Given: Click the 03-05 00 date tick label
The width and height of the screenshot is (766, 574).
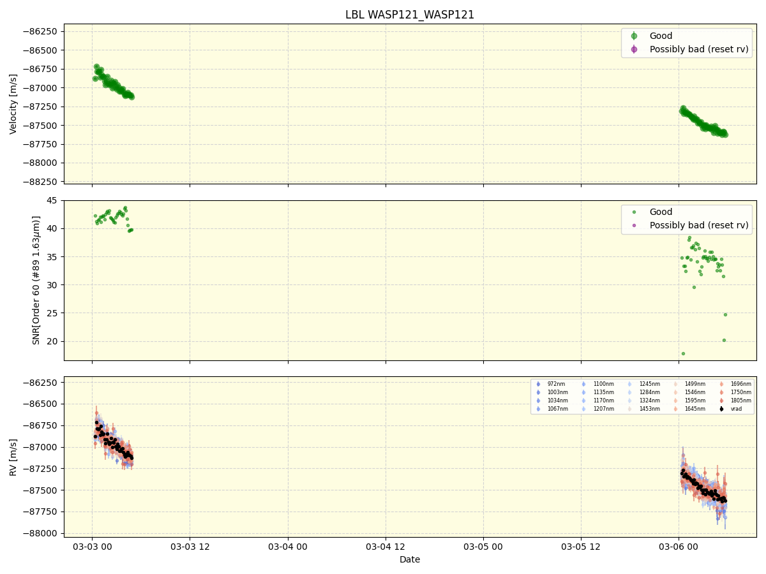Looking at the screenshot, I should [x=483, y=547].
